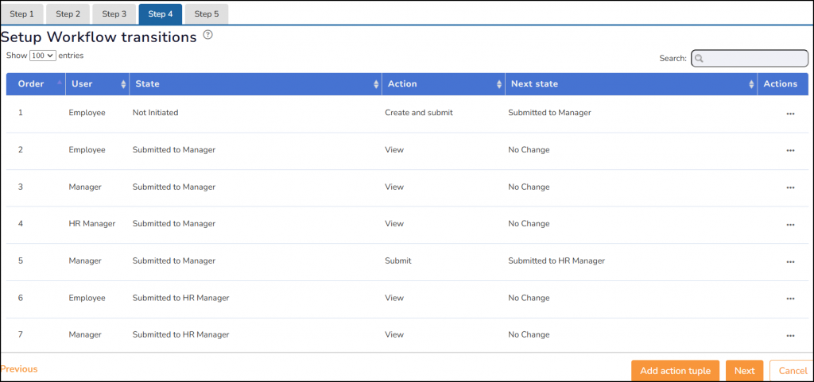
Task: Open three-dot menu for order 3 row
Action: (789, 187)
